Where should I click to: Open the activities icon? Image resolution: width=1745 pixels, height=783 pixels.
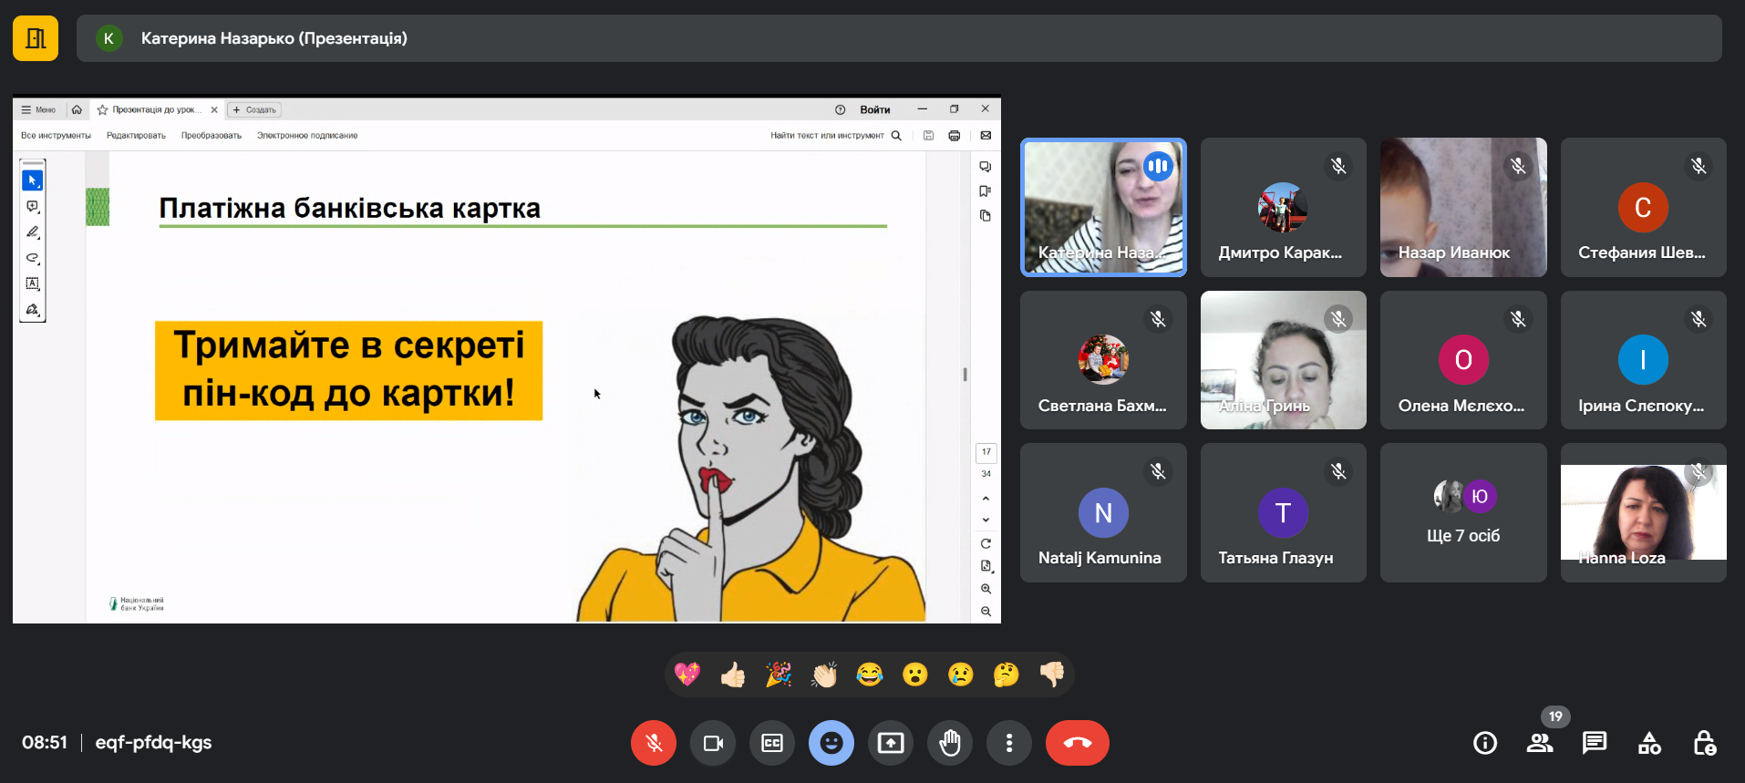1649,743
